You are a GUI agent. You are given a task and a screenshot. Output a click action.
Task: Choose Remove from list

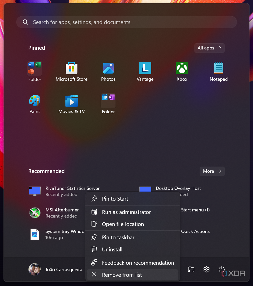pyautogui.click(x=133, y=275)
